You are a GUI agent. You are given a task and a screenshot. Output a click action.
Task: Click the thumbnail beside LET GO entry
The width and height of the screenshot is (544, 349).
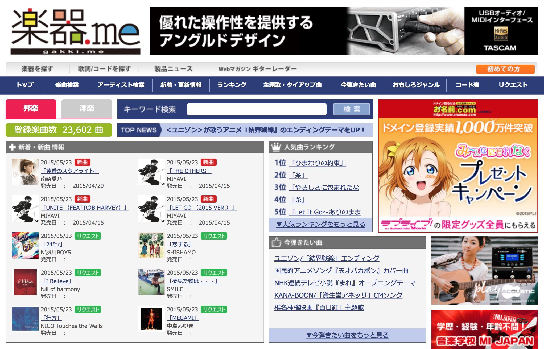151,209
